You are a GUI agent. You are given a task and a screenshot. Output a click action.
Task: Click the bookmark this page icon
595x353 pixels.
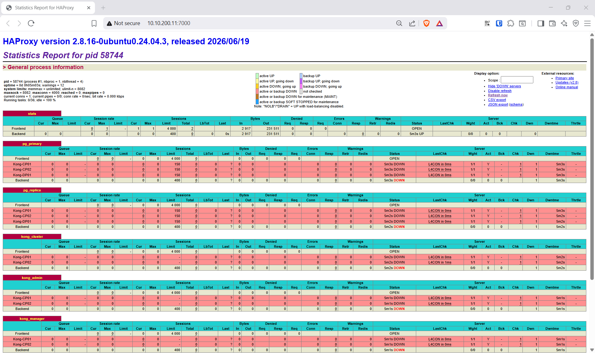[x=94, y=23]
